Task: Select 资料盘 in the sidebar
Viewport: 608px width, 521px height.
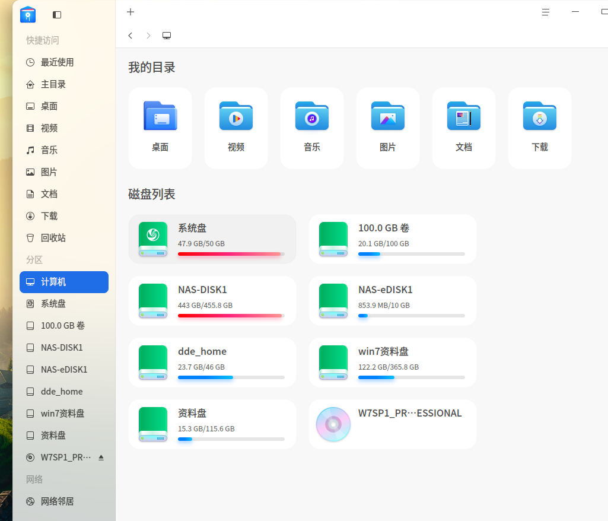Action: click(64, 436)
